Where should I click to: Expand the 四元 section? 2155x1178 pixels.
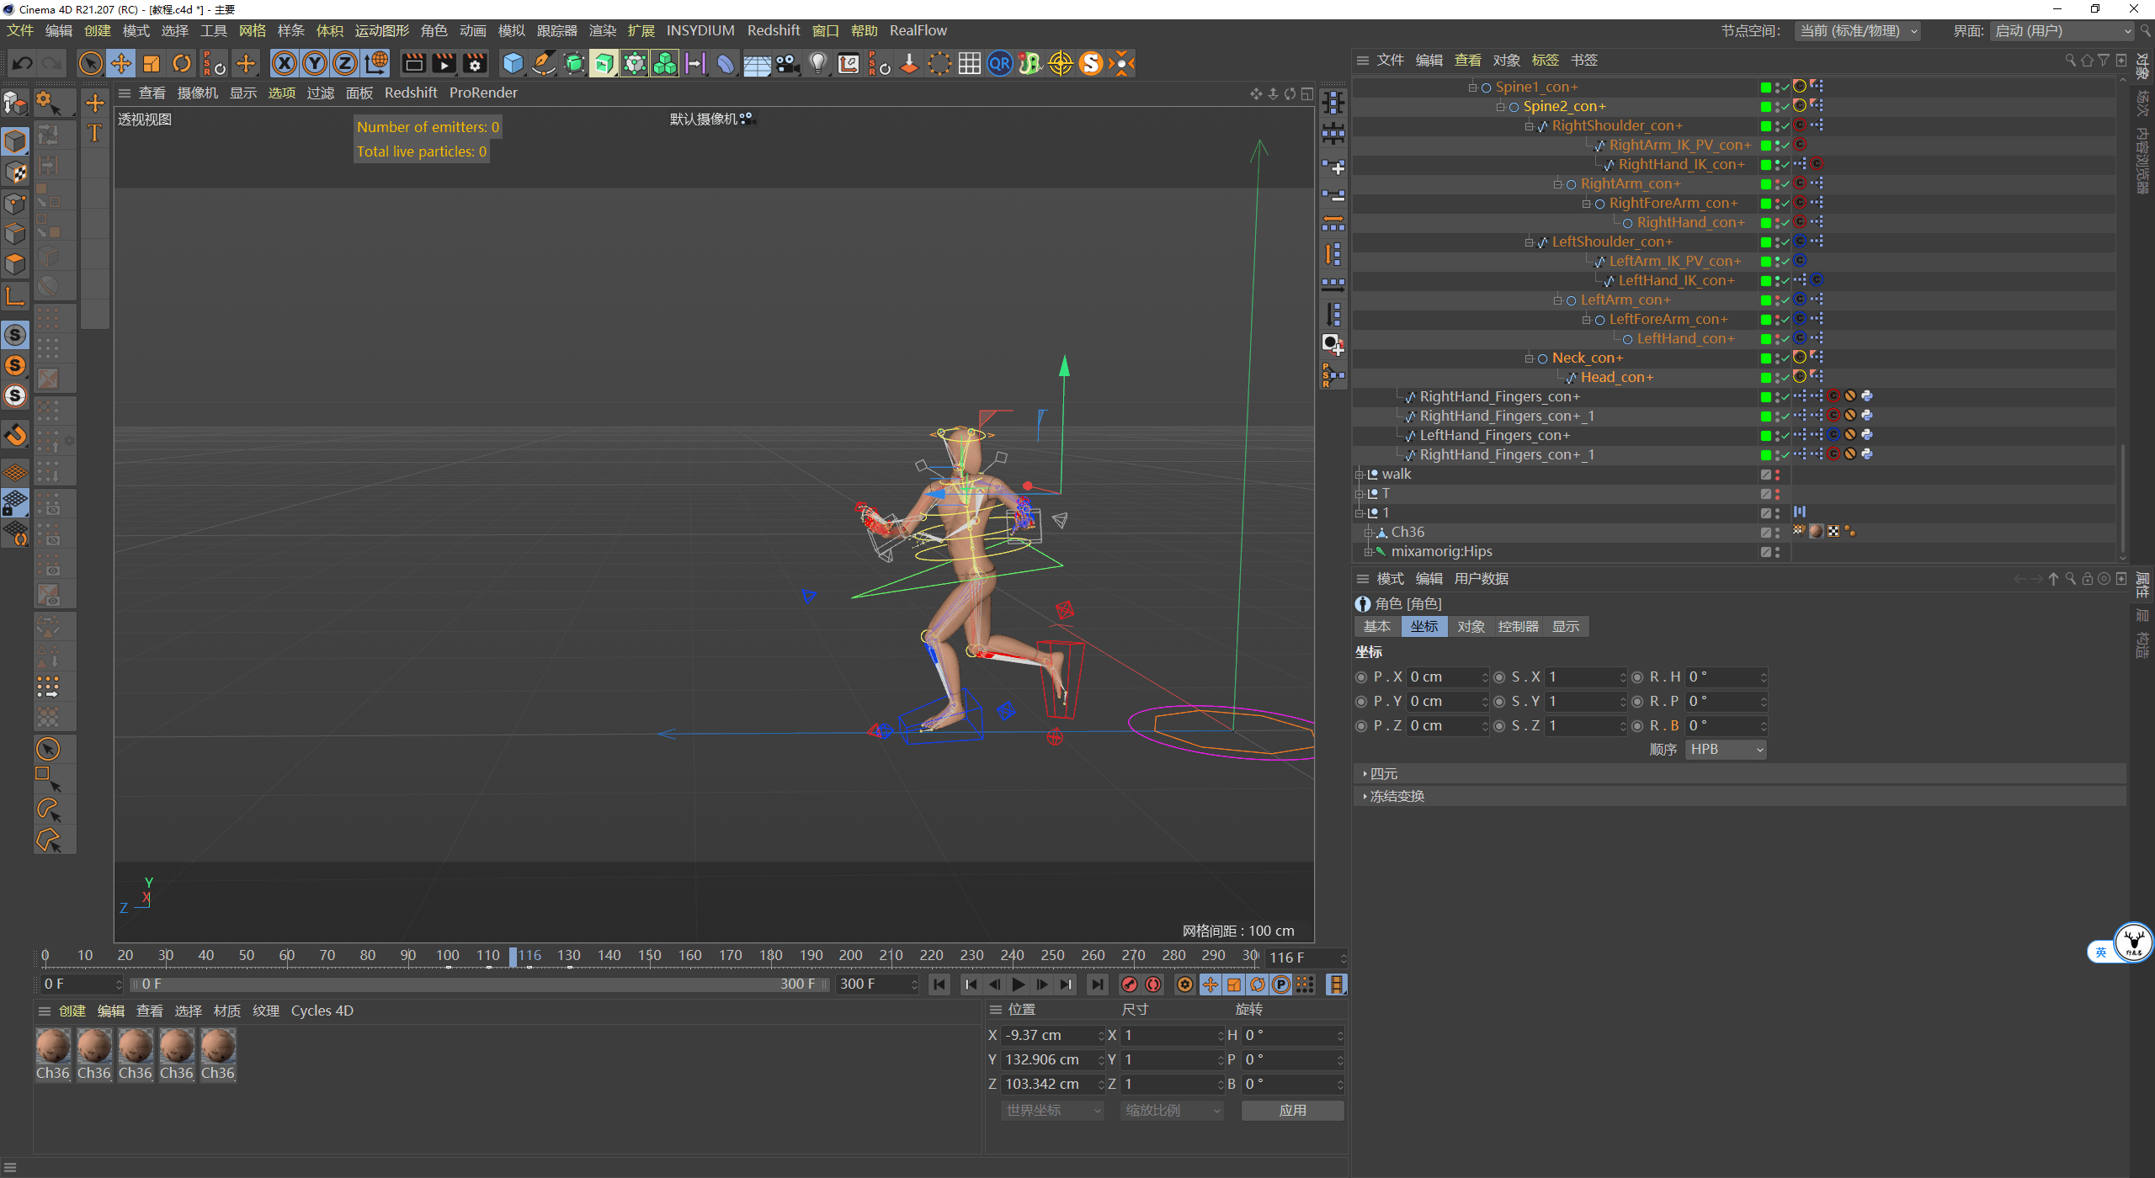click(x=1382, y=774)
